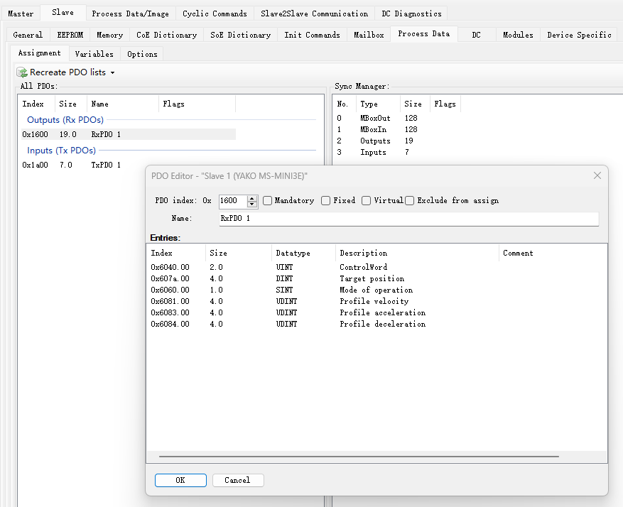Cancel the PDO Editor dialog
623x507 pixels.
click(237, 480)
